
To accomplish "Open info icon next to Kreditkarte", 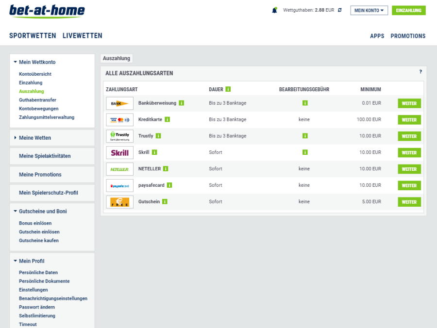I will point(167,119).
